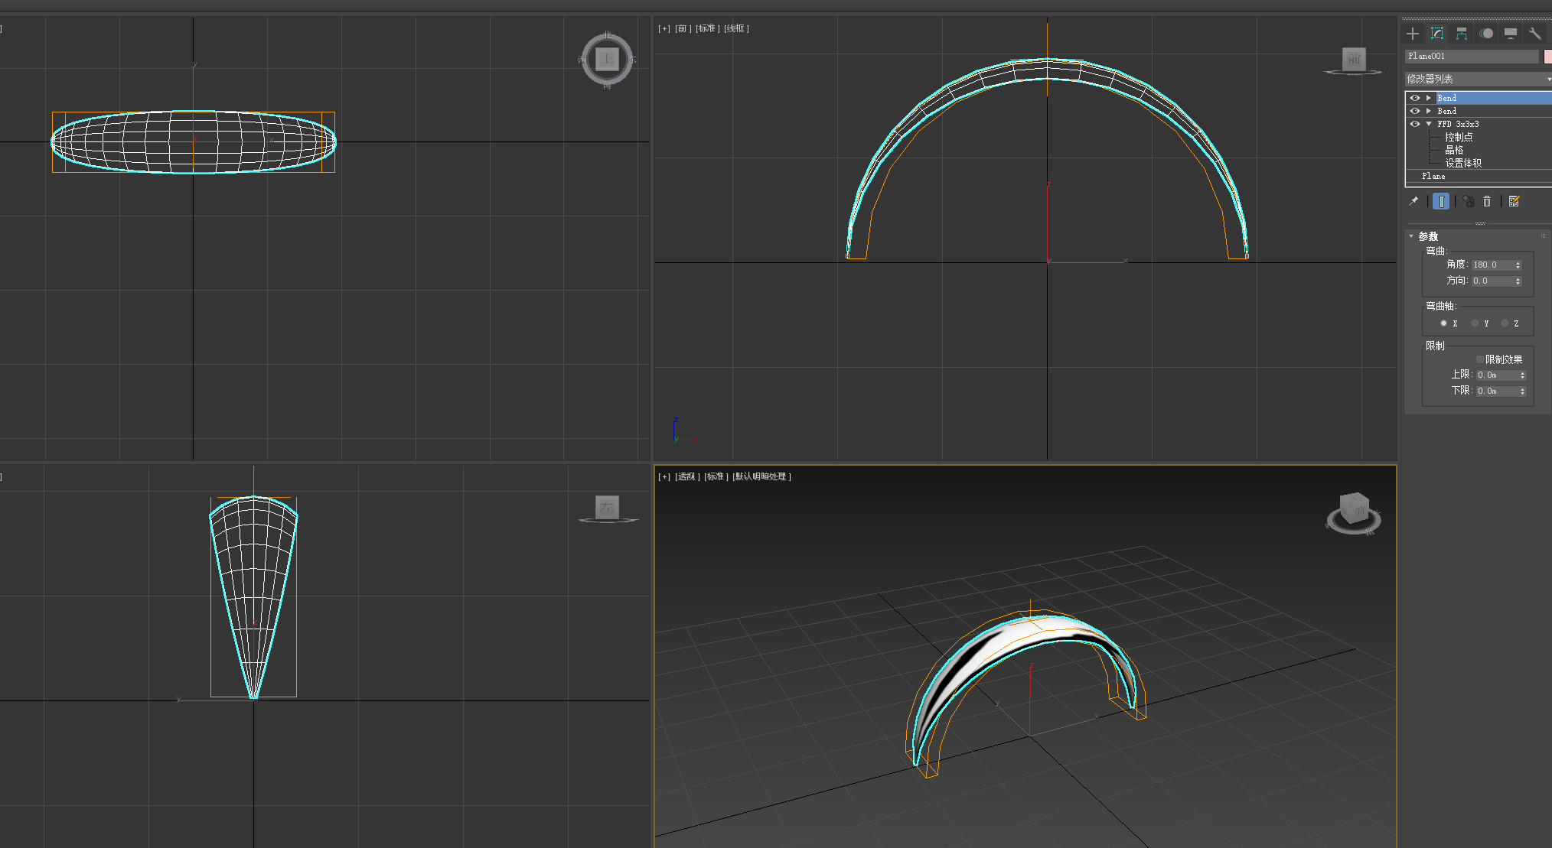
Task: Select the top highlighted Bend modifier
Action: (x=1493, y=98)
